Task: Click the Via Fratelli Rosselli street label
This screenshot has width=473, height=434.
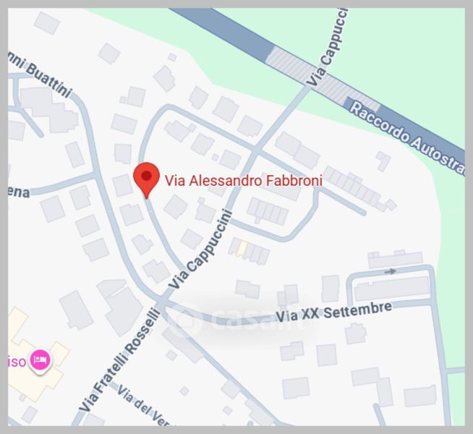Action: pyautogui.click(x=119, y=359)
